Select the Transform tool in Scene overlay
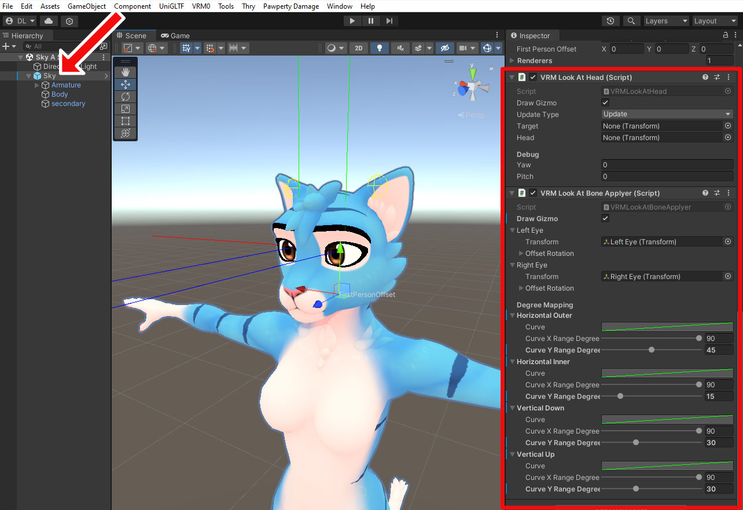Image resolution: width=743 pixels, height=510 pixels. (x=126, y=133)
